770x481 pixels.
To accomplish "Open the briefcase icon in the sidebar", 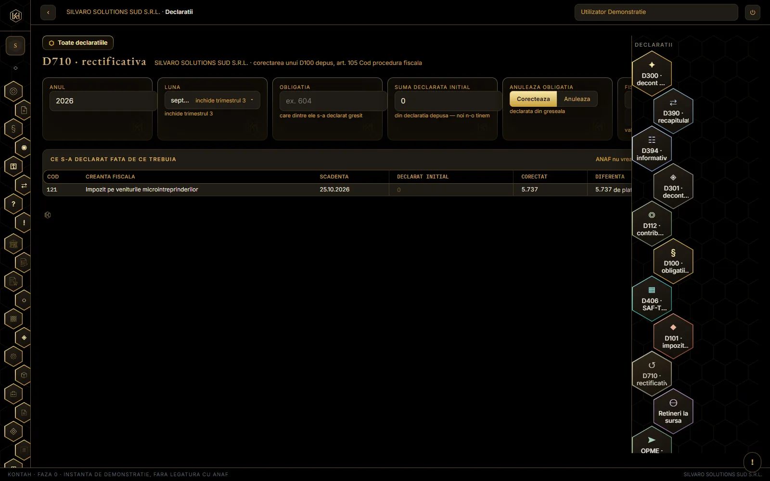I will coord(13,394).
